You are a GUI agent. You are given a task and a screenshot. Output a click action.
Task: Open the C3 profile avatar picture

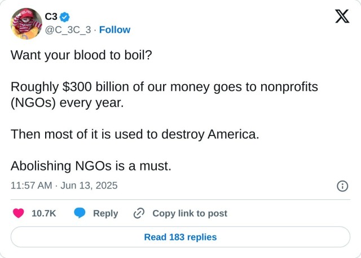pyautogui.click(x=25, y=24)
